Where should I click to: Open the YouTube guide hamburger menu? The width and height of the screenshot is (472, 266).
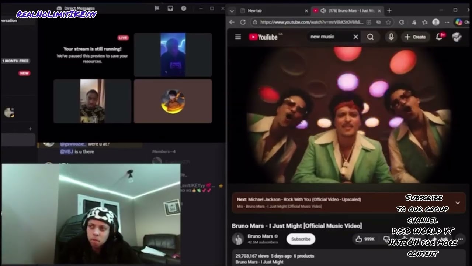click(x=238, y=37)
